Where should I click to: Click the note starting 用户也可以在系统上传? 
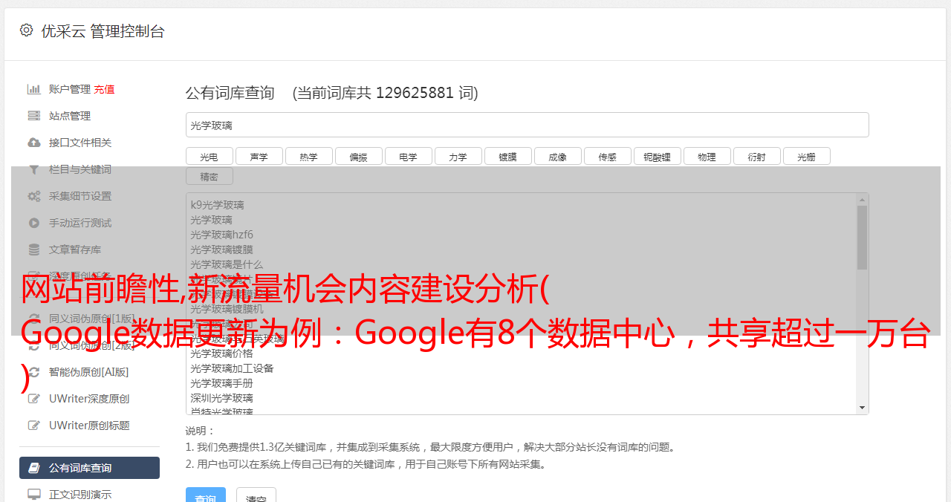point(366,465)
